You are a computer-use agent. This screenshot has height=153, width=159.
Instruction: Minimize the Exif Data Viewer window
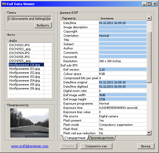[144, 4]
